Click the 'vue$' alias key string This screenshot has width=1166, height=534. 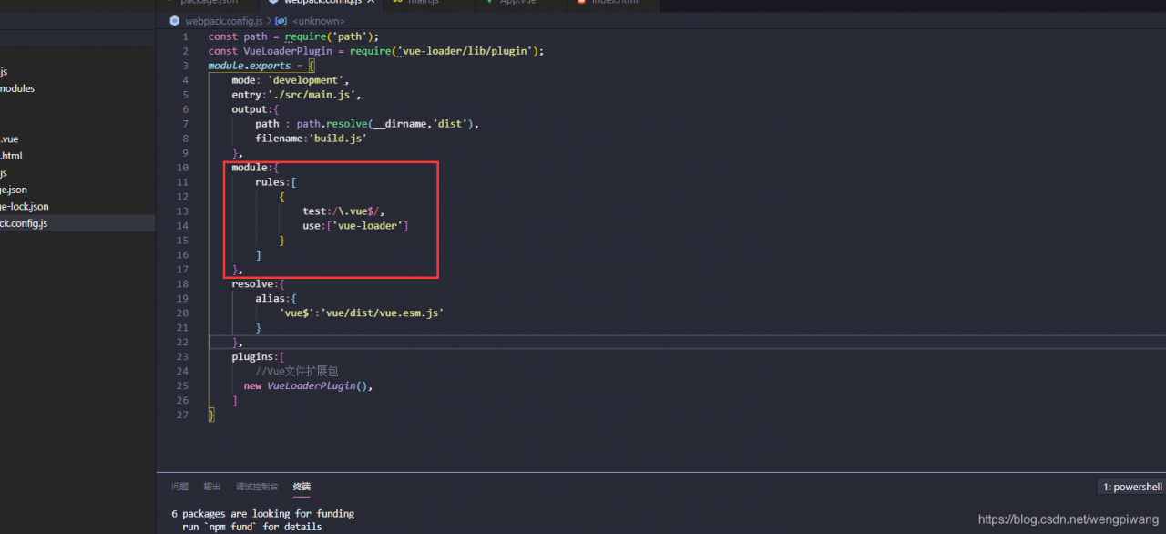tap(297, 313)
